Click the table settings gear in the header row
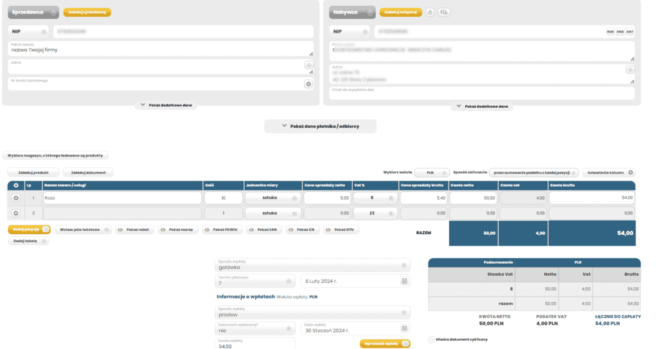The width and height of the screenshot is (658, 349). tap(16, 185)
